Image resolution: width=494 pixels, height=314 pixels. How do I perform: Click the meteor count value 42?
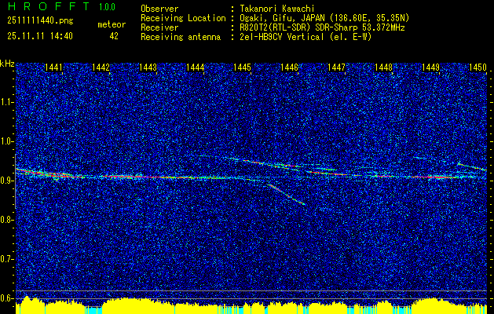(x=114, y=36)
